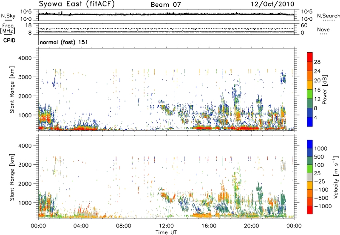
Task: Click the '08:00' time axis label
Action: [123, 226]
